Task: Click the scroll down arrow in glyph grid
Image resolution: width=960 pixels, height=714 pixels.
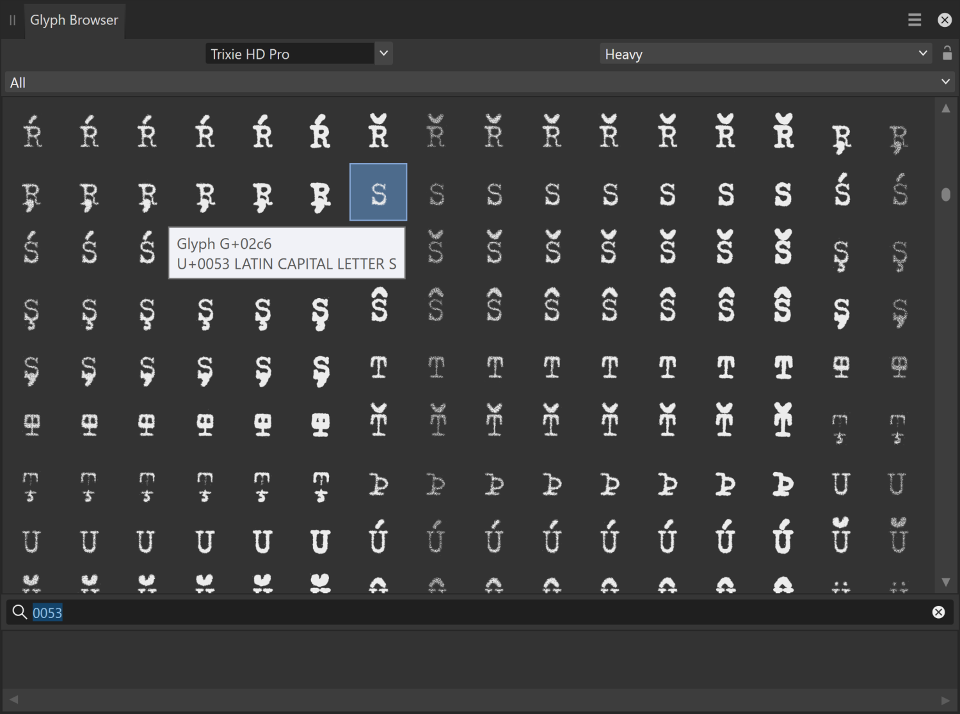Action: pos(945,581)
